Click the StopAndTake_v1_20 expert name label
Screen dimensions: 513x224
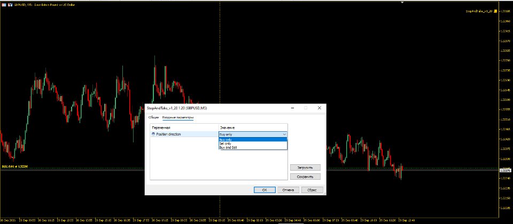pyautogui.click(x=479, y=11)
